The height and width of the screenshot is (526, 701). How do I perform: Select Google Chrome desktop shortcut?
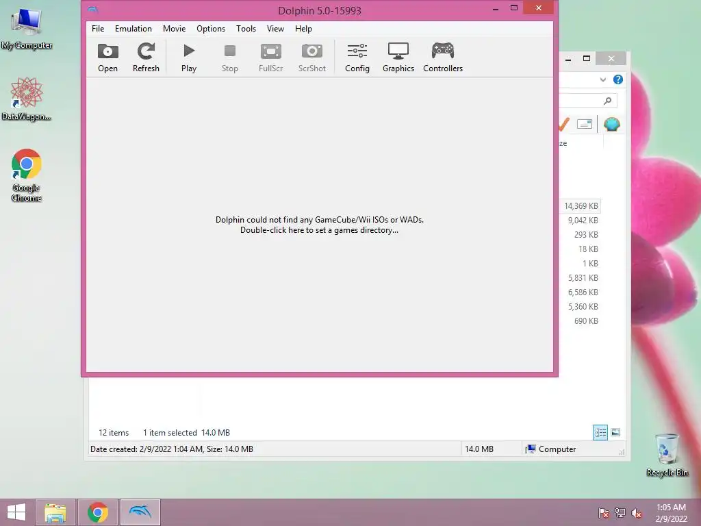tap(27, 175)
